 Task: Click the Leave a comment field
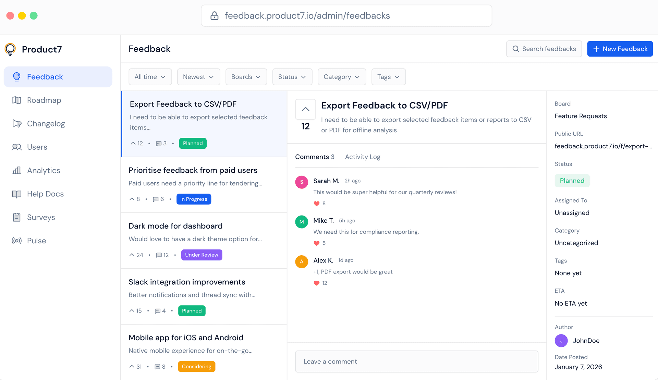click(416, 361)
